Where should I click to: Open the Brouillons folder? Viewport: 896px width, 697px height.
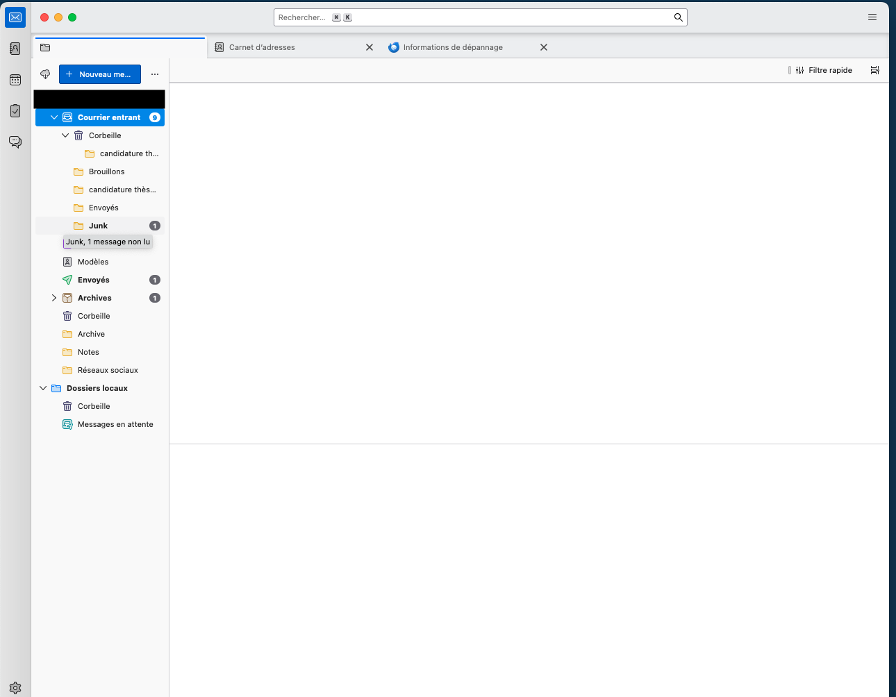tap(100, 171)
